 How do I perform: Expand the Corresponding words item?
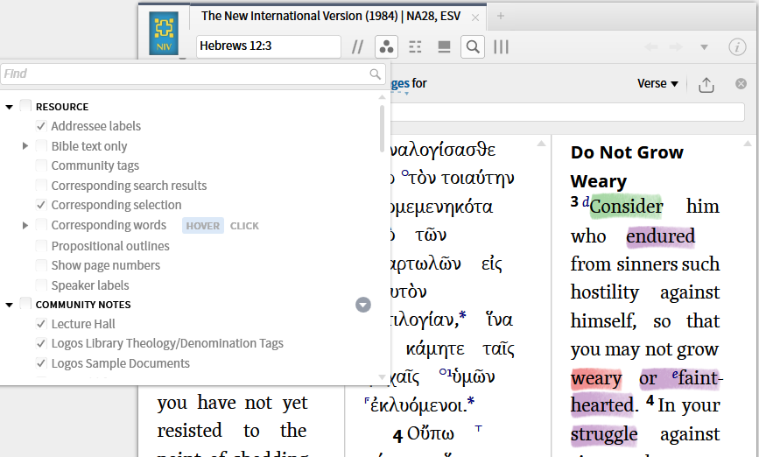point(25,225)
